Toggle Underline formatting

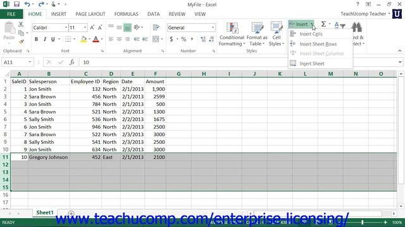coord(53,39)
